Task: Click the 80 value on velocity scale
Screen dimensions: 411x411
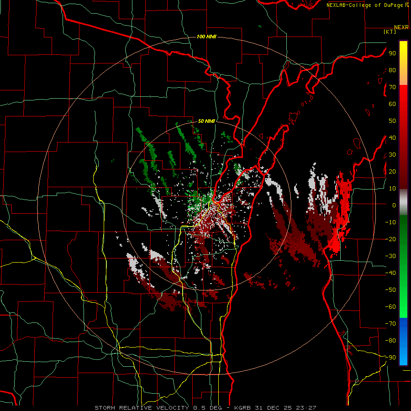Action: click(392, 70)
